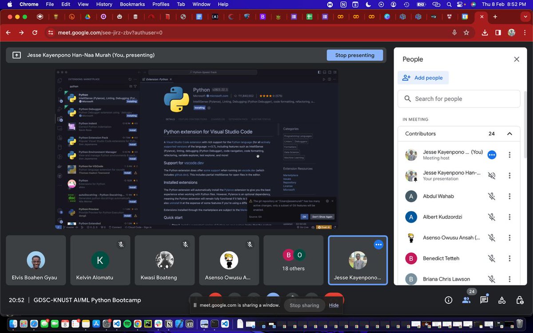Select the 18 others tile
The width and height of the screenshot is (533, 333).
294,260
